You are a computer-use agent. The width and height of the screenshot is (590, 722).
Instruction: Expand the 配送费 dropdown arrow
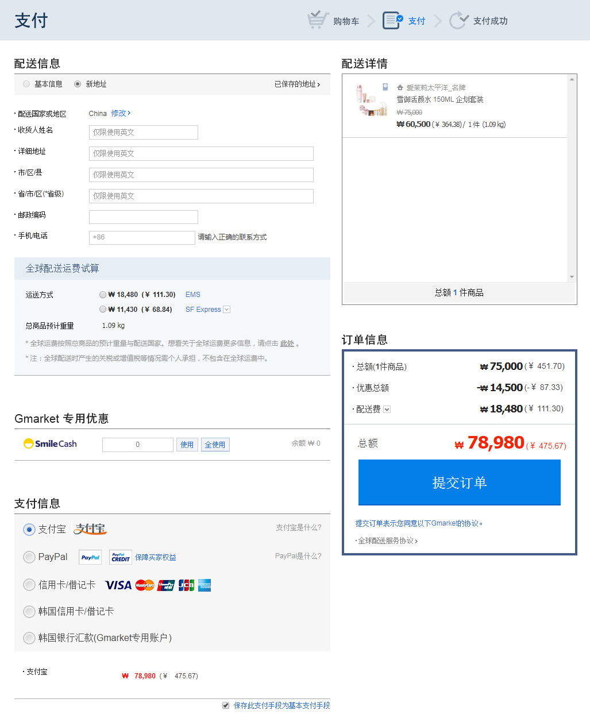[x=387, y=410]
